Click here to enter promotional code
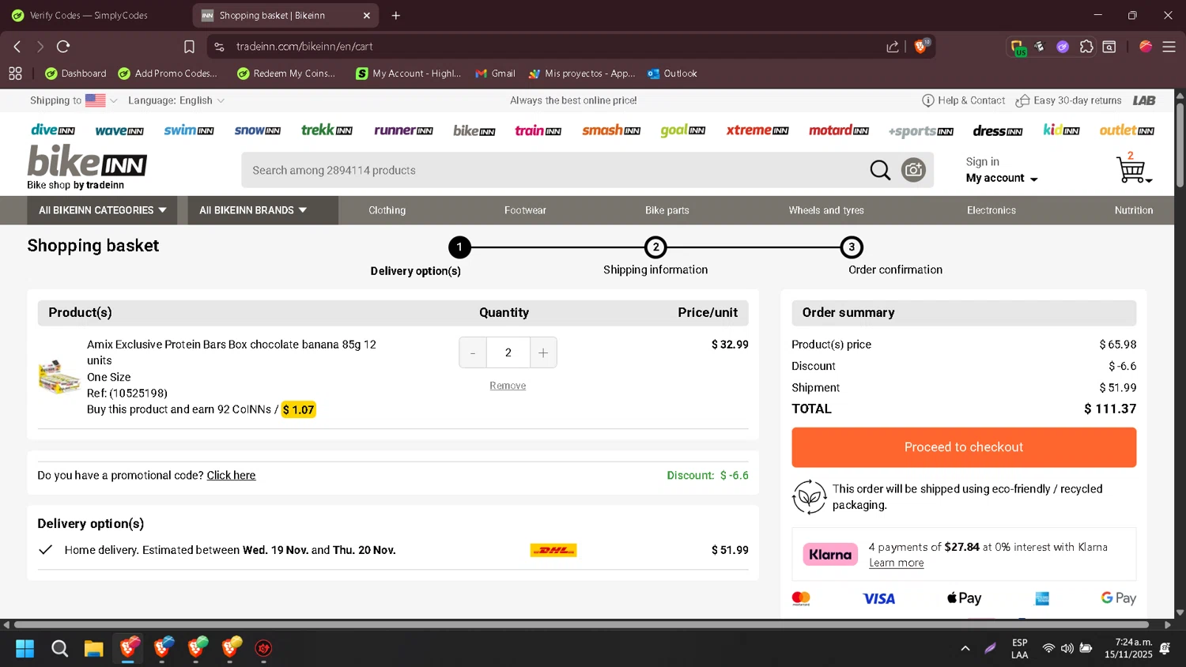The height and width of the screenshot is (667, 1186). tap(231, 475)
